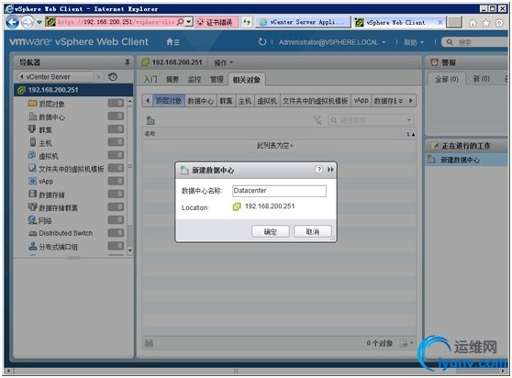Click navigator history icon
The image size is (512, 378).
(112, 77)
